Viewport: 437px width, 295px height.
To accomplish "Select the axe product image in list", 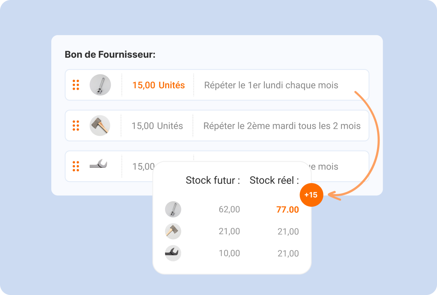I will (x=100, y=125).
